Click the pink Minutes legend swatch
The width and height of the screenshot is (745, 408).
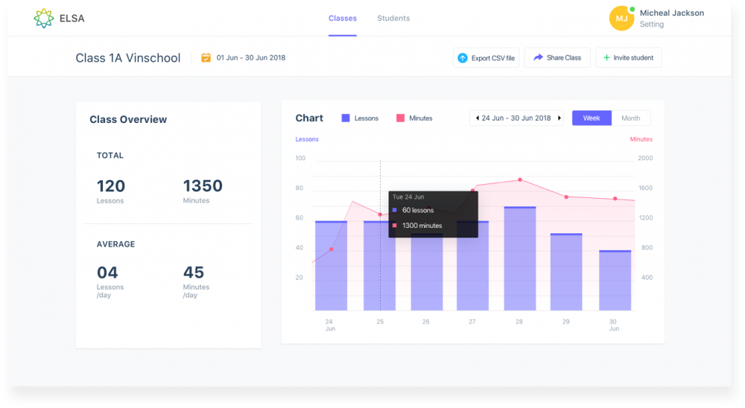[400, 118]
